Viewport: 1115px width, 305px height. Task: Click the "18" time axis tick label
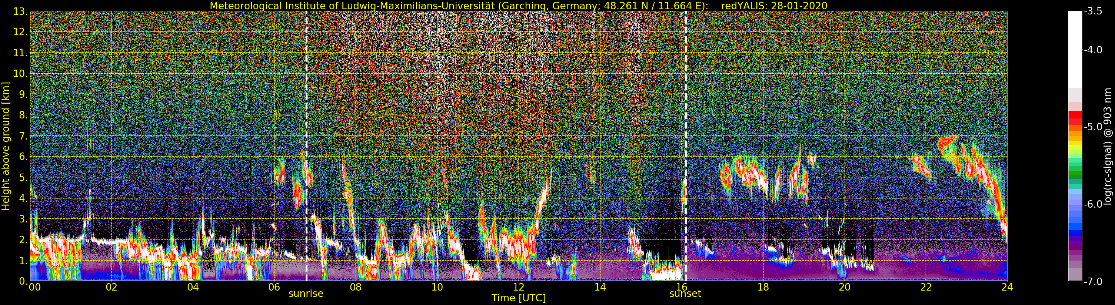coord(763,287)
